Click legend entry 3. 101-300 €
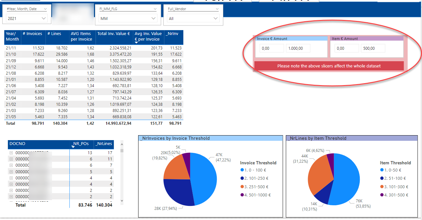422x220 pixels. [394, 187]
